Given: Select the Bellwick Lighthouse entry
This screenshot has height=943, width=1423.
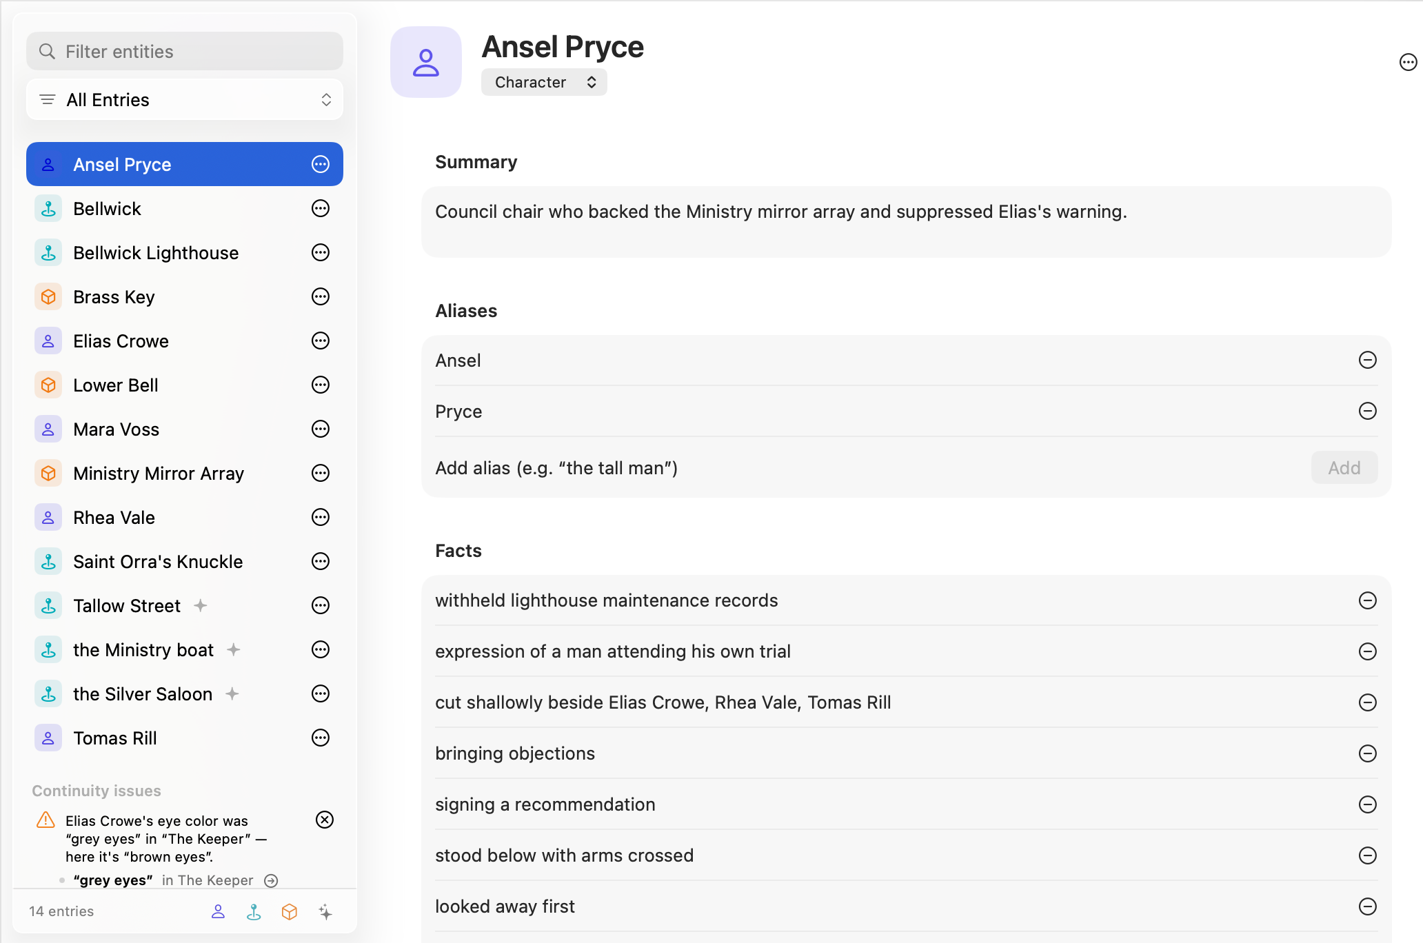Looking at the screenshot, I should pos(185,252).
